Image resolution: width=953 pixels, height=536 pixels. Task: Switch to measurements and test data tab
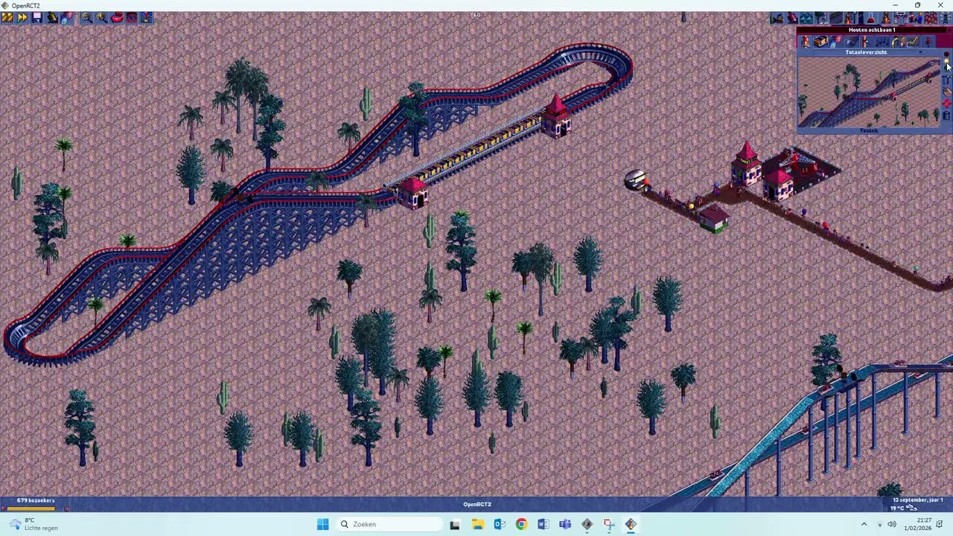click(x=898, y=41)
